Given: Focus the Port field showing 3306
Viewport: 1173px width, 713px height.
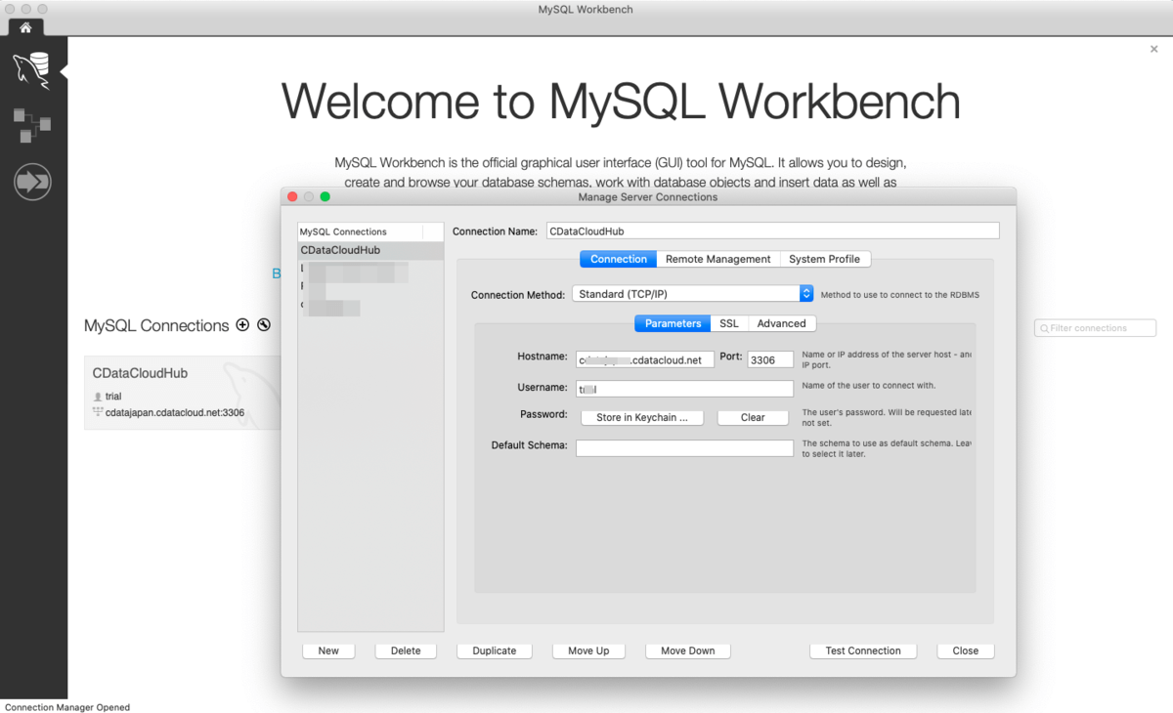Looking at the screenshot, I should point(770,359).
